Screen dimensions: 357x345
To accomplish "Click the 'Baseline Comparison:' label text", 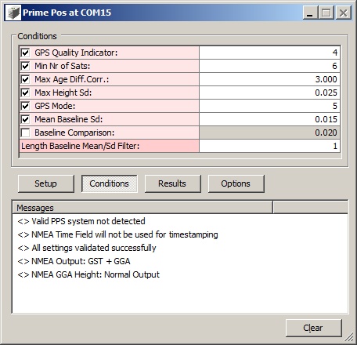I will point(74,133).
